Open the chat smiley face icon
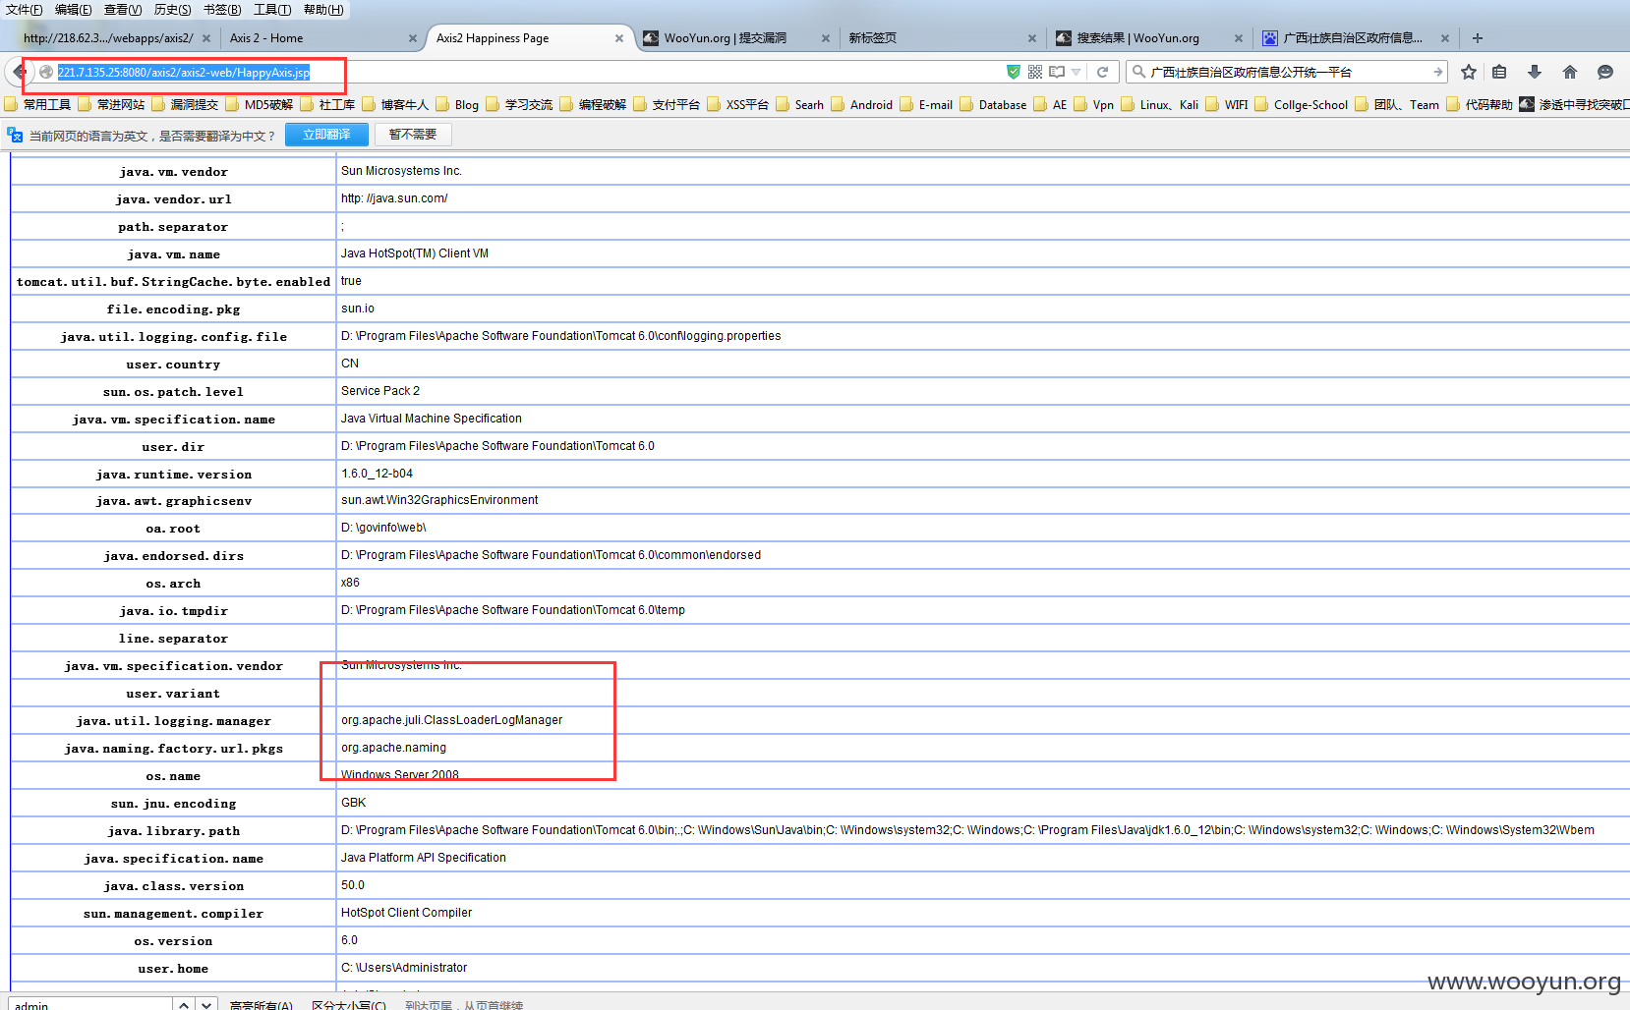This screenshot has width=1630, height=1010. (1605, 72)
